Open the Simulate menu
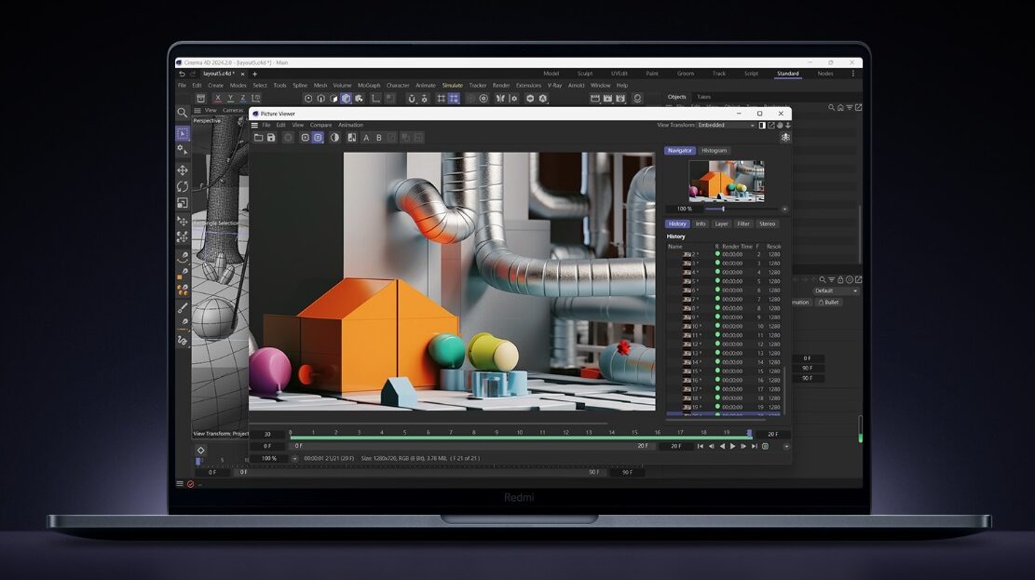 [x=452, y=86]
